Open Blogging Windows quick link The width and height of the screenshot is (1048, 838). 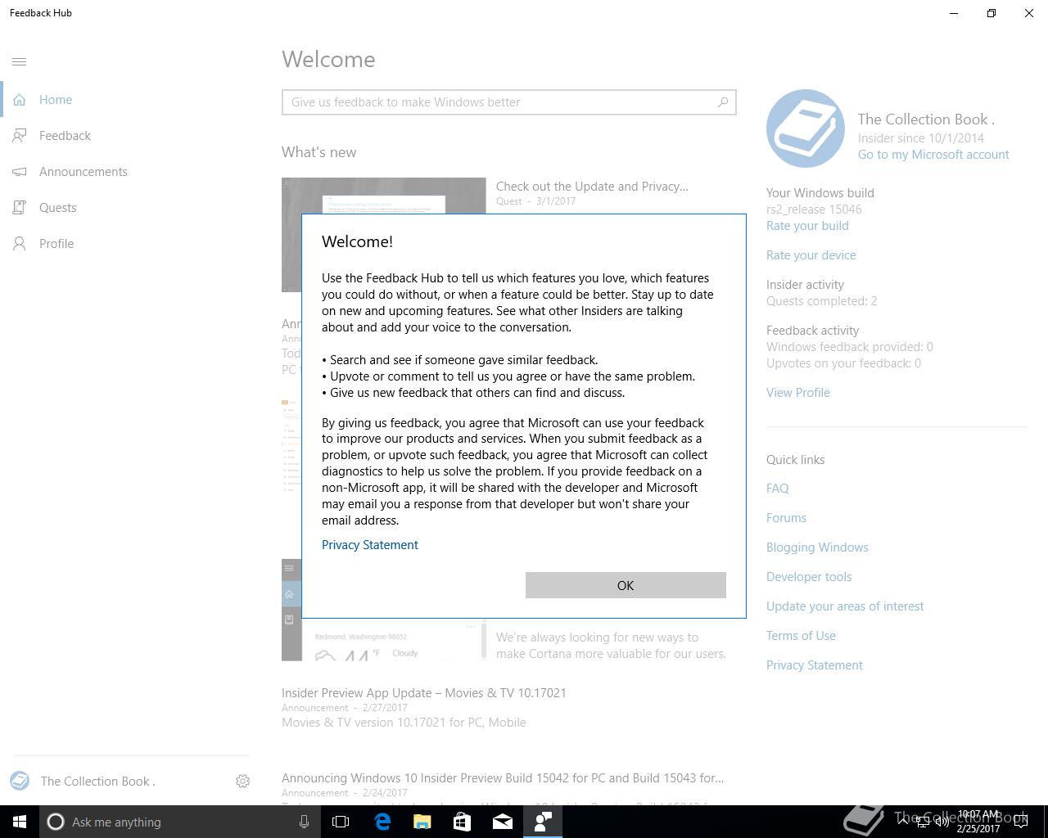817,547
